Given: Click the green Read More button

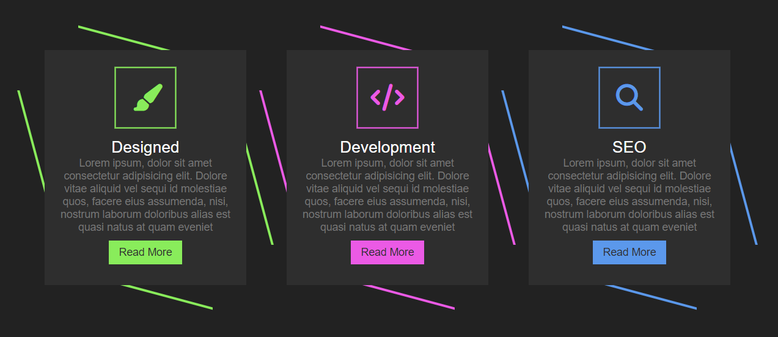Looking at the screenshot, I should click(x=145, y=252).
